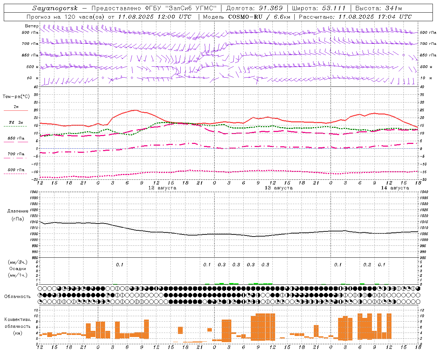Click the '850 гПа' temperature legend entry
The image size is (438, 350).
coord(16,138)
